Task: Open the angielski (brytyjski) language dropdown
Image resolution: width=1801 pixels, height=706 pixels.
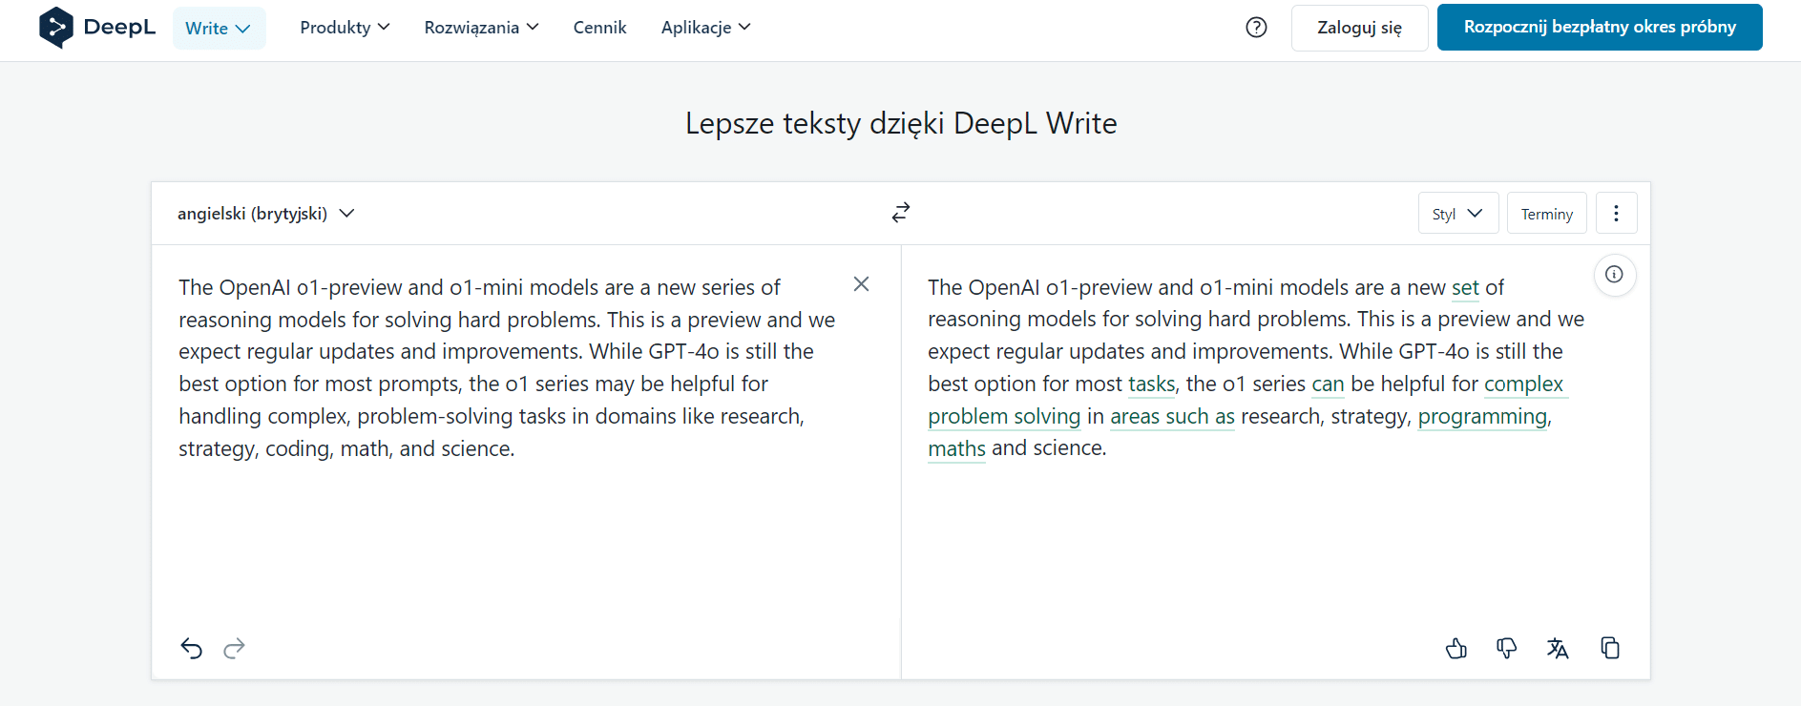Action: coord(265,214)
